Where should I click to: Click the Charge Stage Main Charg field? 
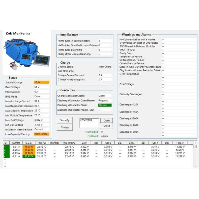point(105,67)
